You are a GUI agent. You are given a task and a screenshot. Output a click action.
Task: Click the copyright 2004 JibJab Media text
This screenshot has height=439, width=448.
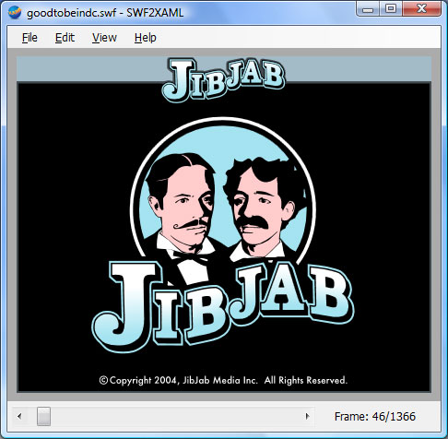223,381
